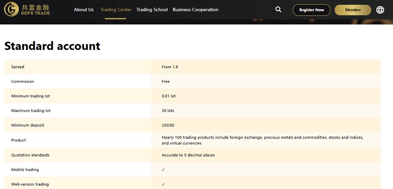Open the Business Cooperation menu
The image size is (393, 189).
tap(196, 10)
